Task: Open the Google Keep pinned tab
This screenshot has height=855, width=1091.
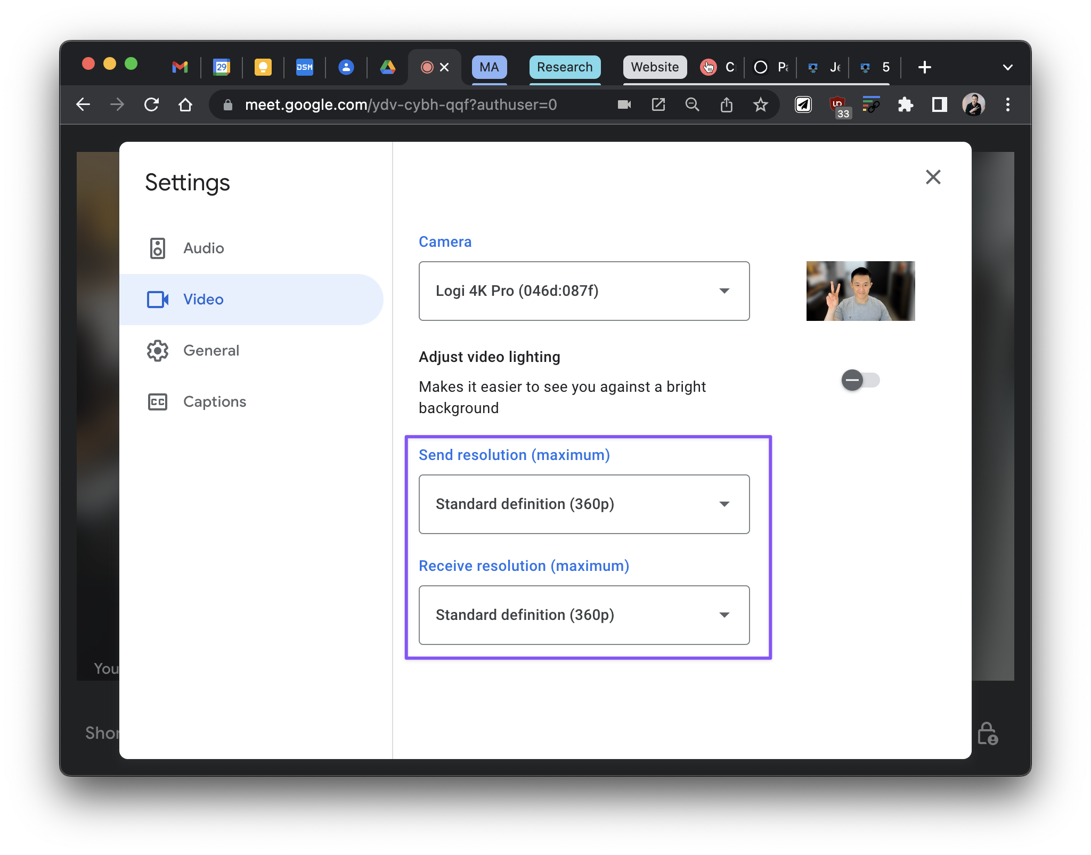Action: [x=263, y=67]
